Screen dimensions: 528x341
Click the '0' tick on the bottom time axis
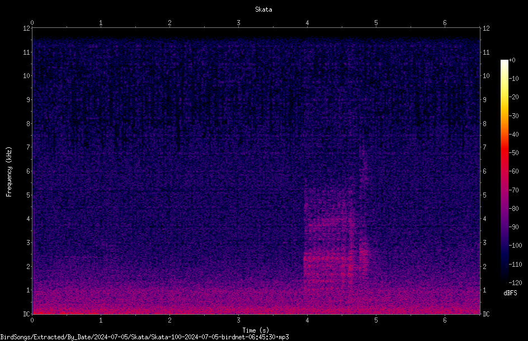click(32, 320)
